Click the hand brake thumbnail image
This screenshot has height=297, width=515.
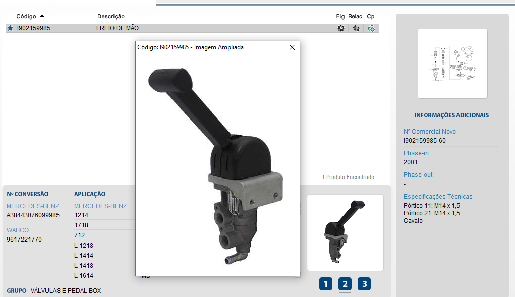pyautogui.click(x=345, y=232)
